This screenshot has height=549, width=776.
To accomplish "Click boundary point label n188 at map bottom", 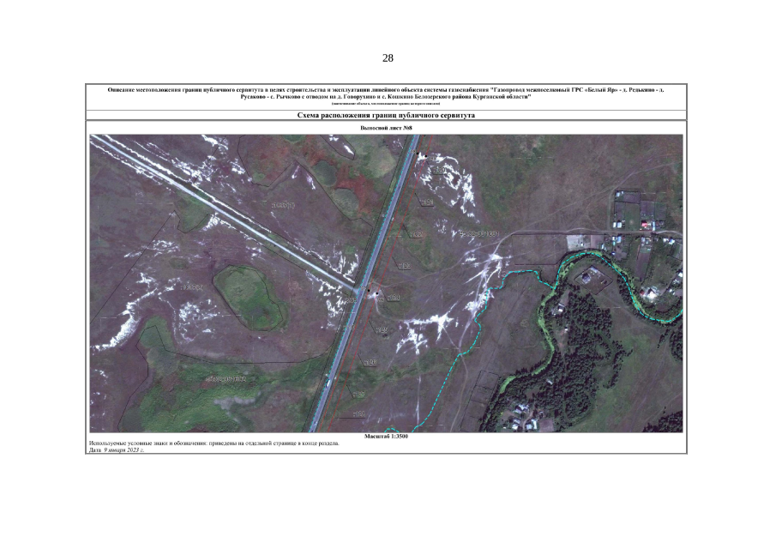I will 359,413.
